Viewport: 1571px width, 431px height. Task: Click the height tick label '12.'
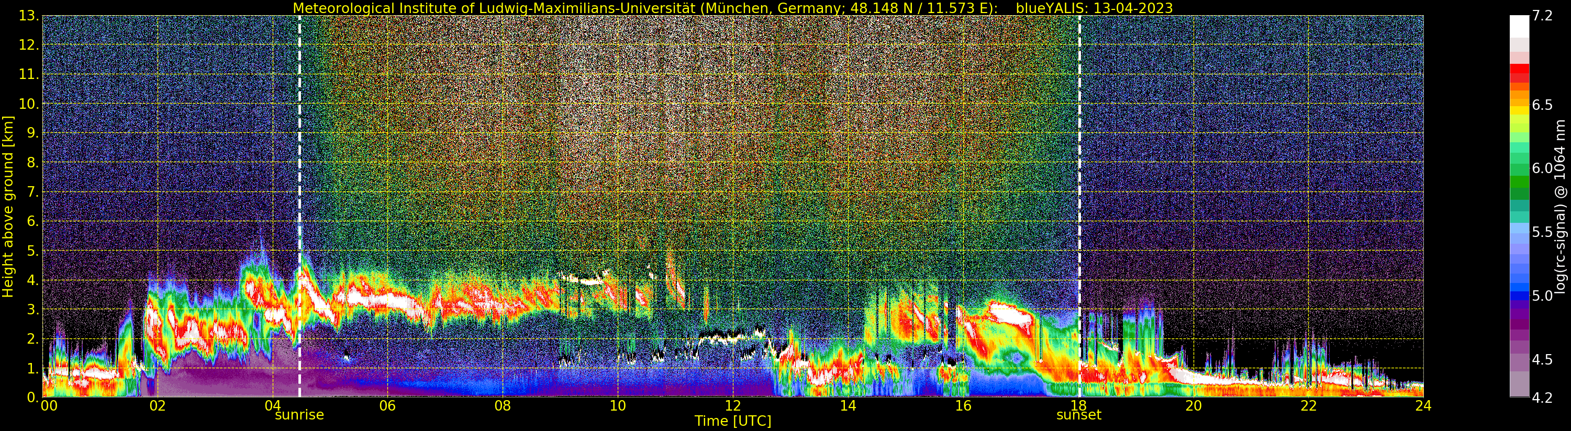coord(29,45)
